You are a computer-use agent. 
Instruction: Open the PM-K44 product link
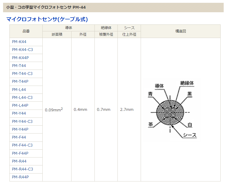pos(19,42)
